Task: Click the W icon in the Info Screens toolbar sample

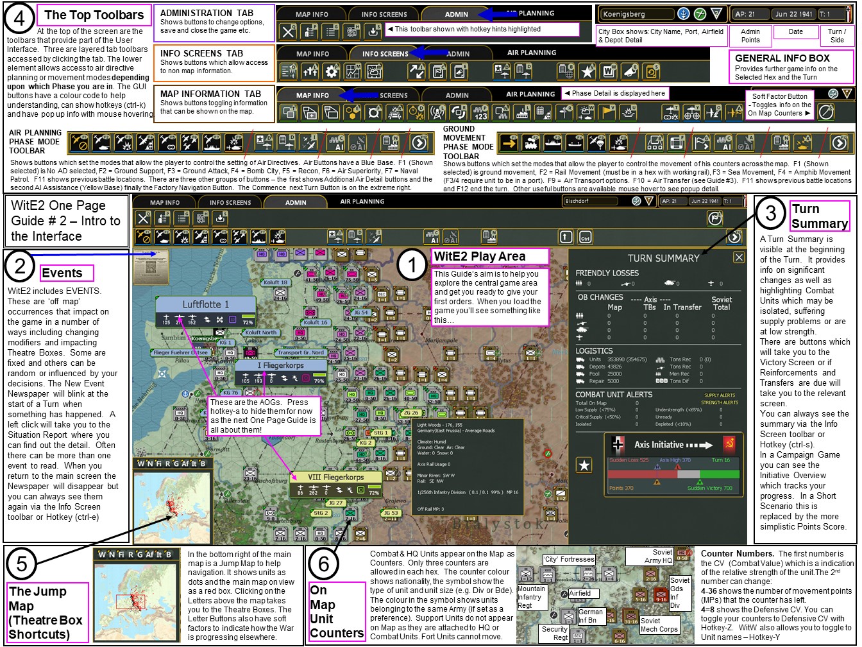Action: pyautogui.click(x=608, y=71)
